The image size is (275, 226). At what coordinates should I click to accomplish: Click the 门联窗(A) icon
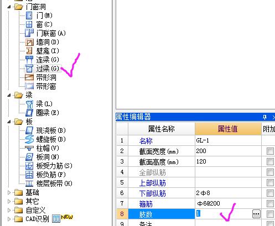[29, 33]
